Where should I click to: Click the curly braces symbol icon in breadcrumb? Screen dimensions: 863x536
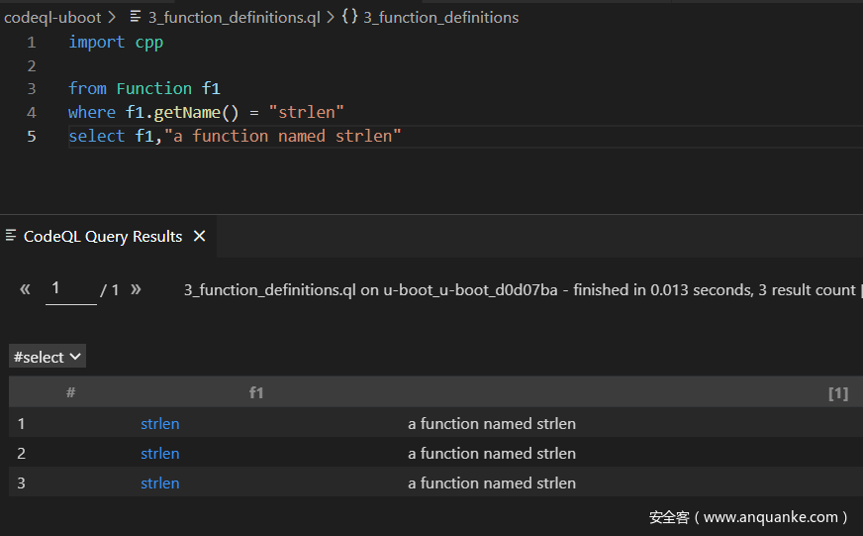tap(349, 17)
